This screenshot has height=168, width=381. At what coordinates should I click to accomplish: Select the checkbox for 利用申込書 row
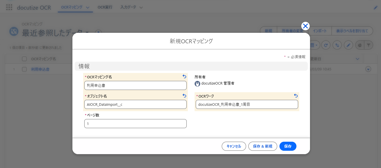coord(24,69)
